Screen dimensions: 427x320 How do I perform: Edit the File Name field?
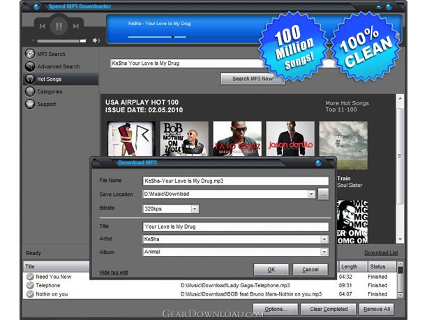point(236,181)
